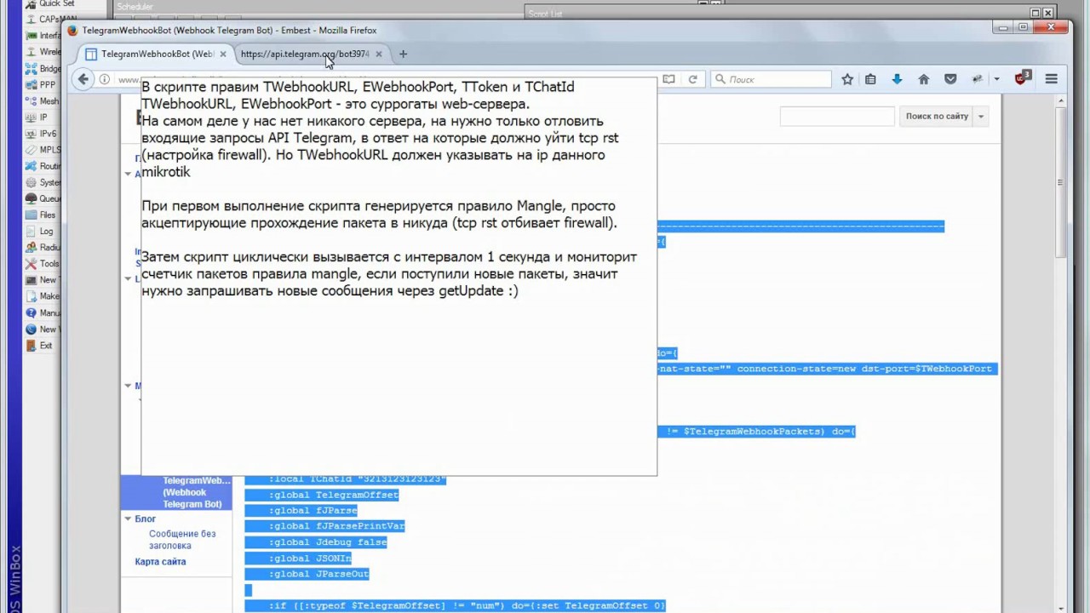1090x613 pixels.
Task: Open IP menu in WinBox sidebar
Action: (x=43, y=117)
